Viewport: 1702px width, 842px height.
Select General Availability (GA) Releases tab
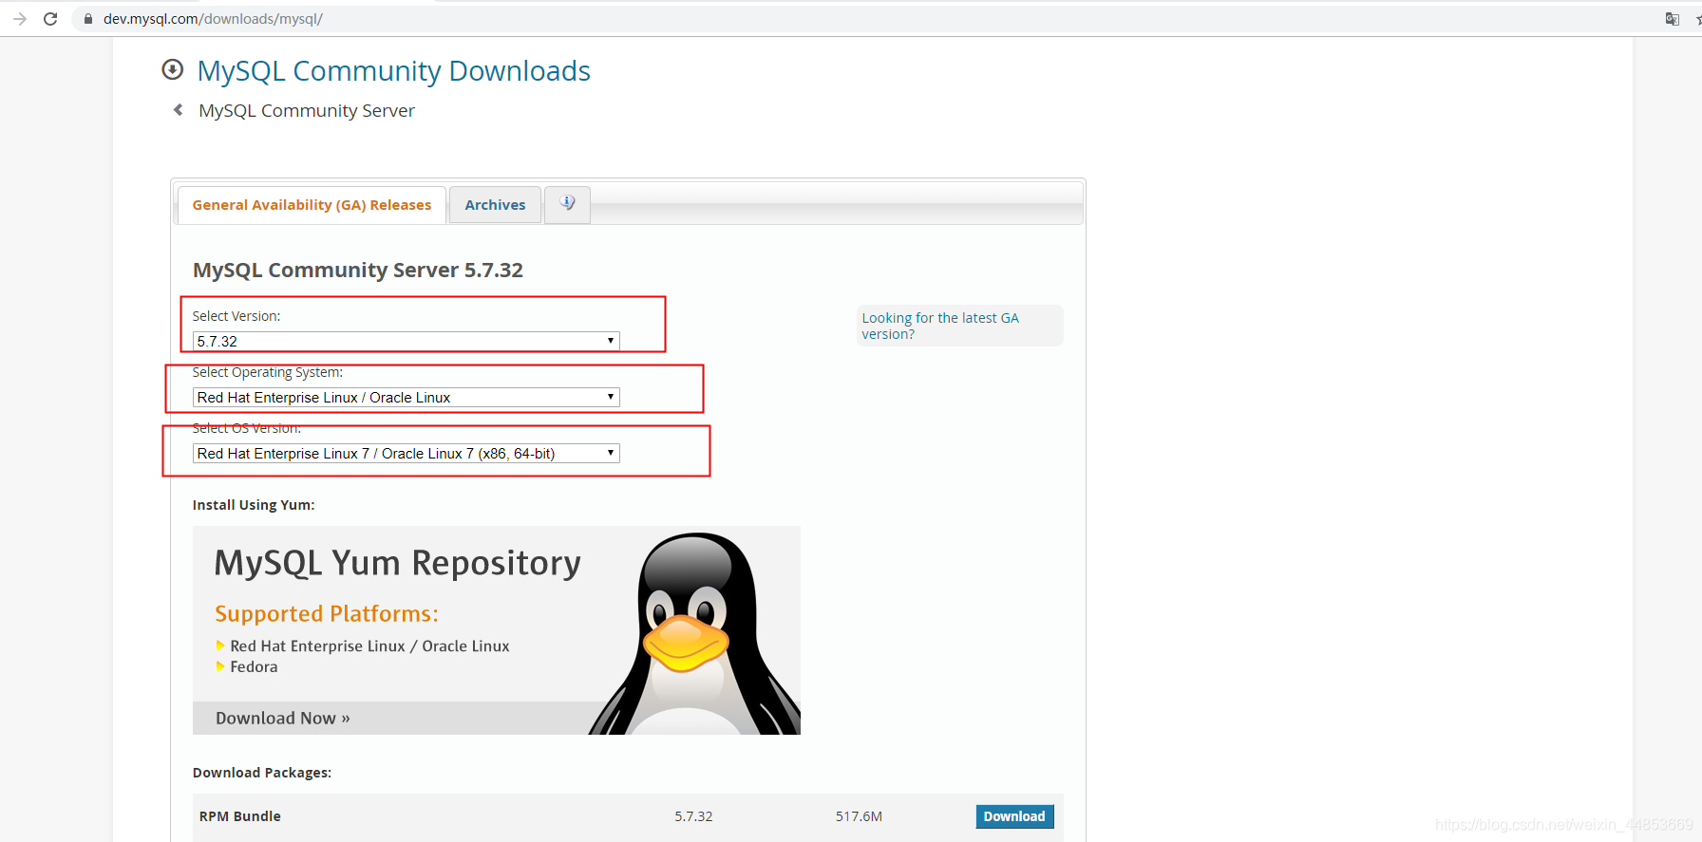point(312,205)
